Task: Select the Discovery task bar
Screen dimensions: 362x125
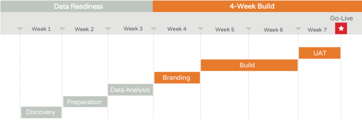Action: point(41,112)
